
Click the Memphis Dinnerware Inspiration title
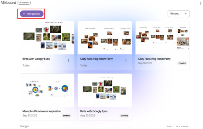pos(42,111)
